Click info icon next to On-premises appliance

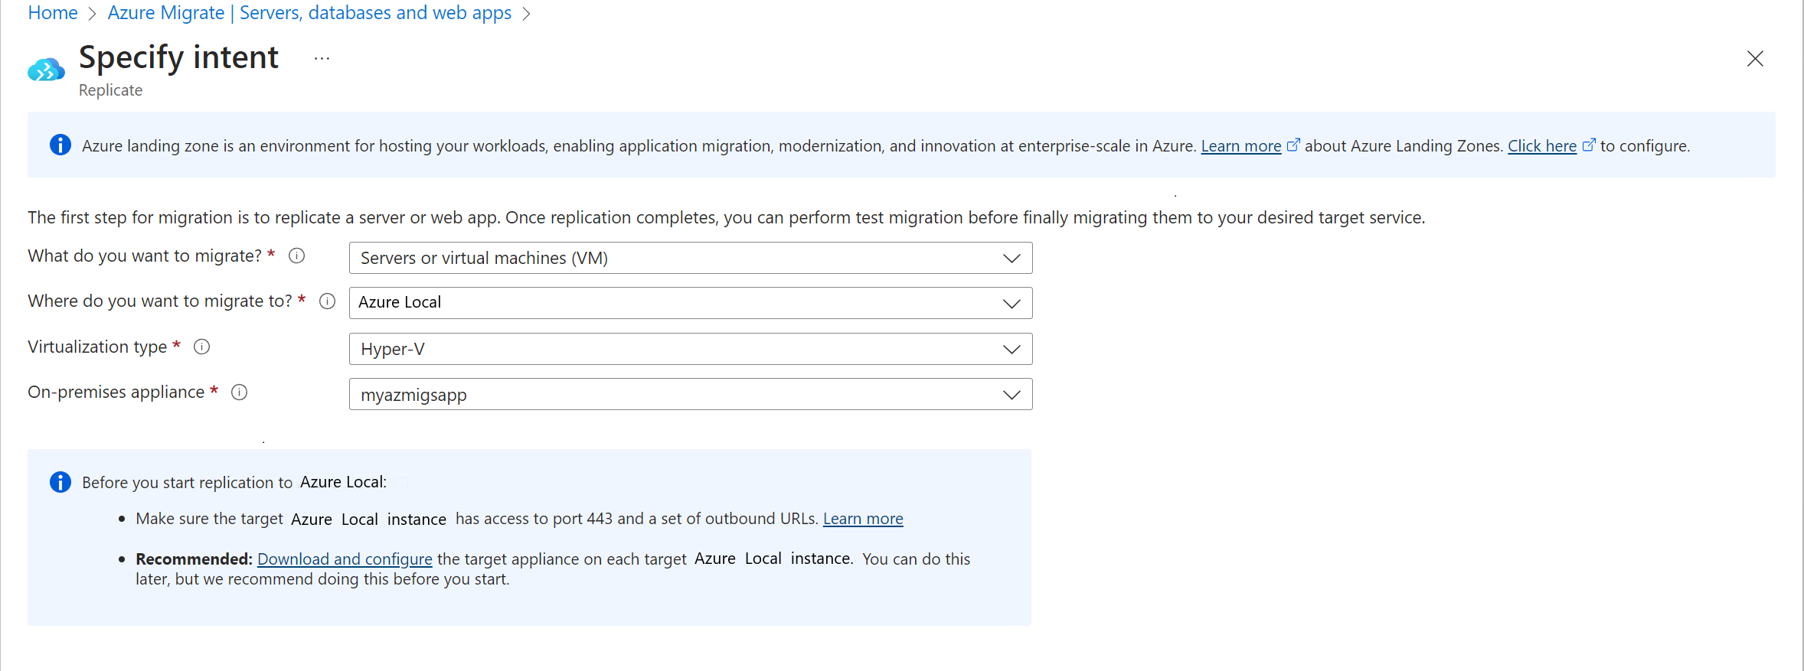coord(240,393)
